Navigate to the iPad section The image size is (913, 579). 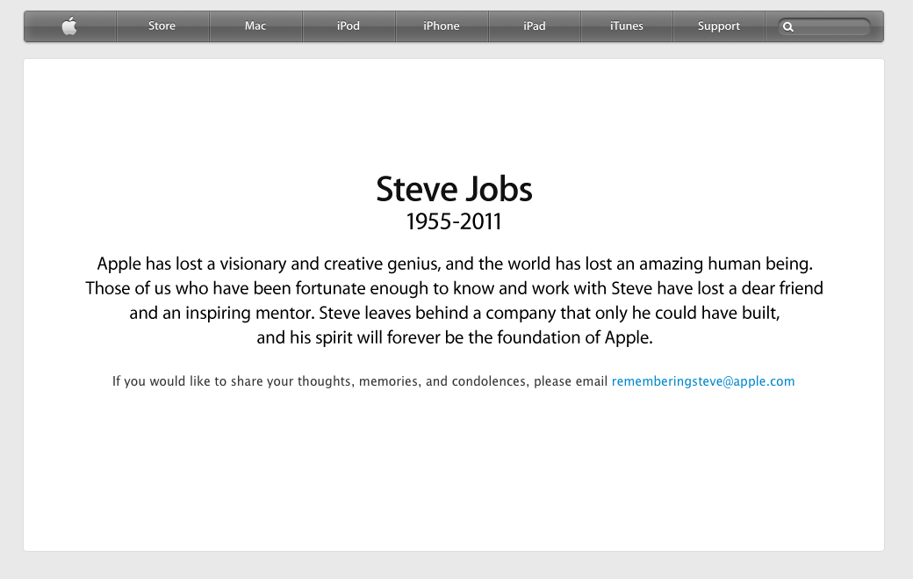pyautogui.click(x=534, y=26)
